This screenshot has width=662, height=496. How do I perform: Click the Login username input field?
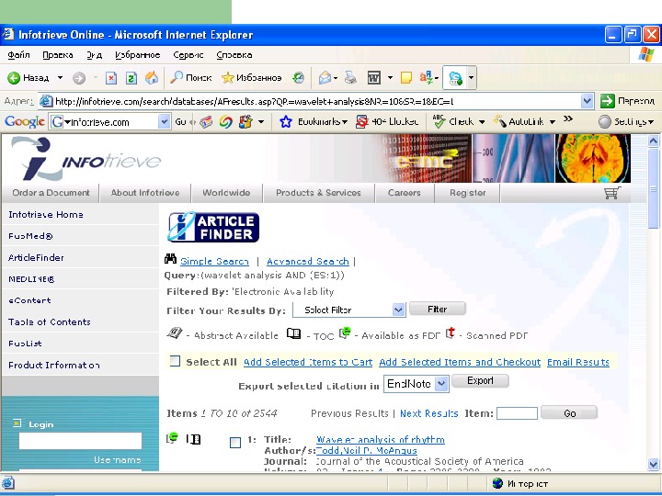coord(80,441)
